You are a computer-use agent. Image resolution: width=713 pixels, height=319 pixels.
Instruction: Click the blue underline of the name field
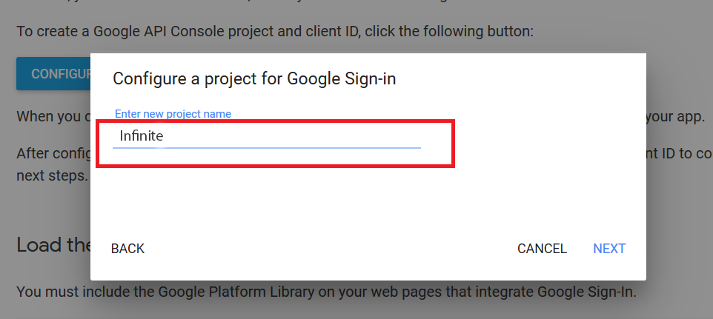click(x=296, y=147)
